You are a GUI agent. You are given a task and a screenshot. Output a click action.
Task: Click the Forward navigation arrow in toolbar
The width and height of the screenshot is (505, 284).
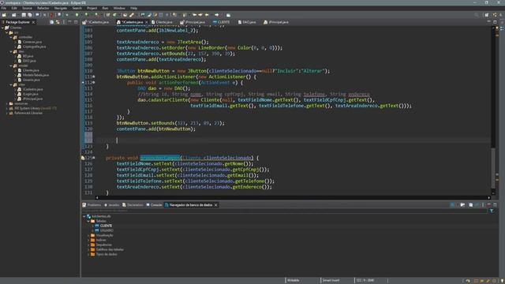pyautogui.click(x=217, y=15)
